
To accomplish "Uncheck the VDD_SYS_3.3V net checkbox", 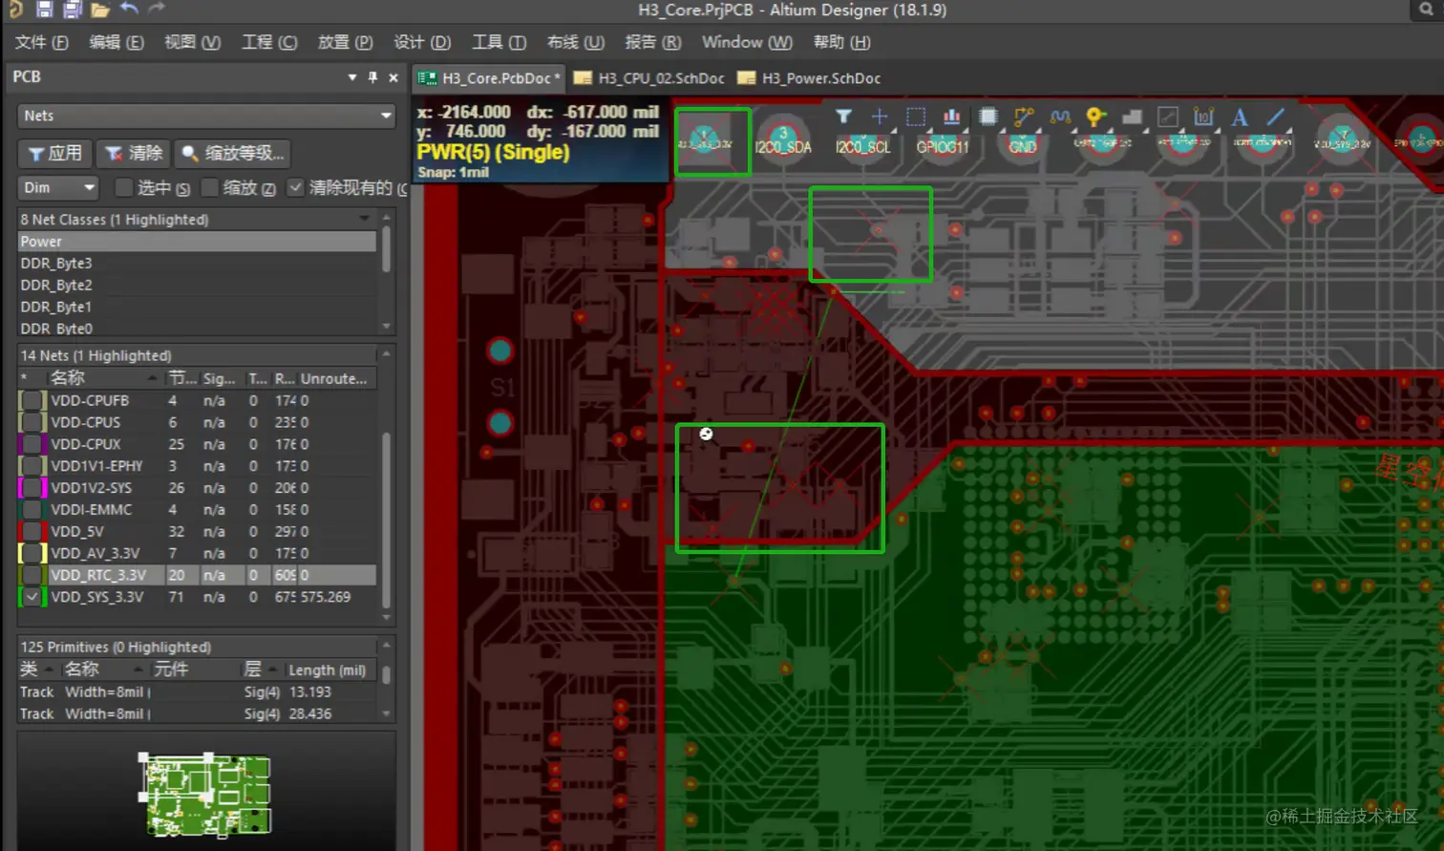I will tap(32, 597).
